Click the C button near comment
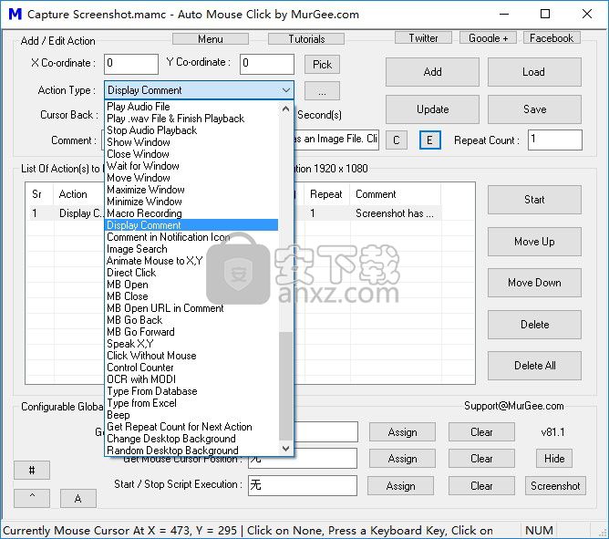Image resolution: width=609 pixels, height=539 pixels. point(397,140)
